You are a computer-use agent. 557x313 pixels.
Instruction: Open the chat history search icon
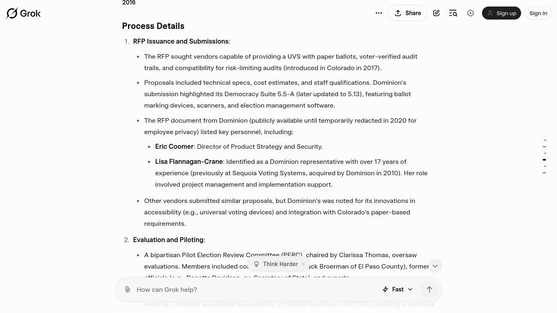tap(453, 13)
